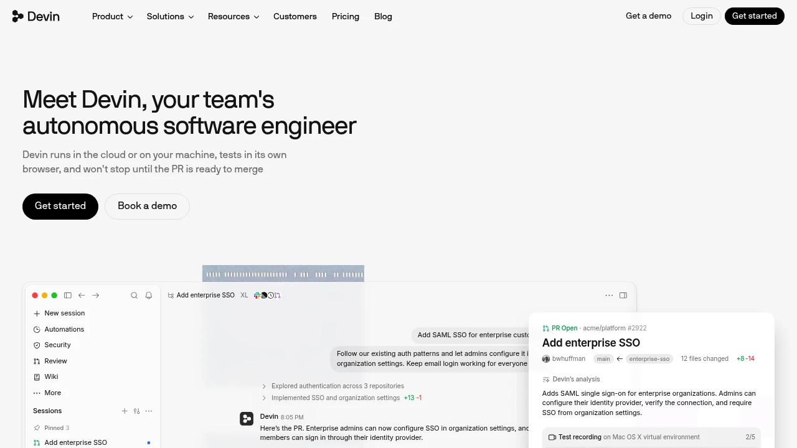Click the integration icons next to XL
The image size is (797, 448).
[x=267, y=296]
